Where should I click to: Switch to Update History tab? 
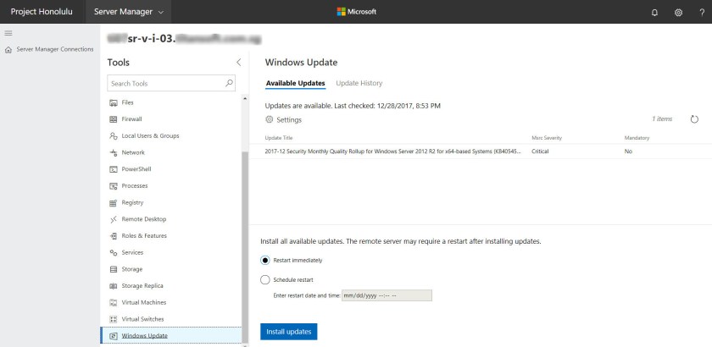[x=359, y=83]
